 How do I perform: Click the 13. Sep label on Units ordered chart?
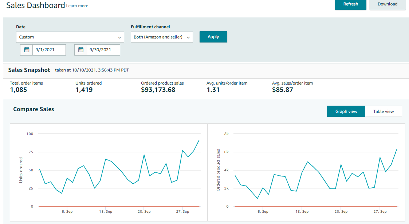[x=106, y=212]
